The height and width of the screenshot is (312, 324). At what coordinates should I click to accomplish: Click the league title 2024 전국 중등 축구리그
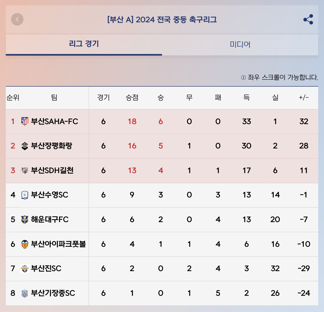click(162, 20)
